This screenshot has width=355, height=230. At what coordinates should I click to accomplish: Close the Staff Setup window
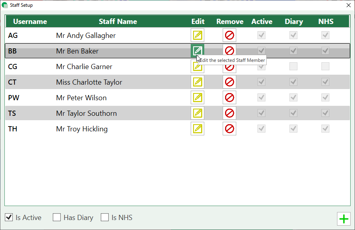pos(348,5)
